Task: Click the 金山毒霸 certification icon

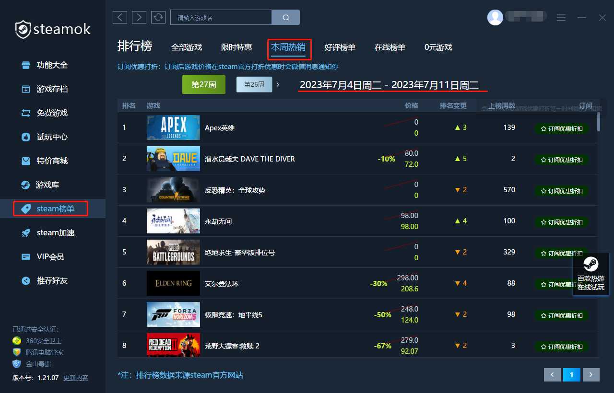Action: (x=17, y=364)
